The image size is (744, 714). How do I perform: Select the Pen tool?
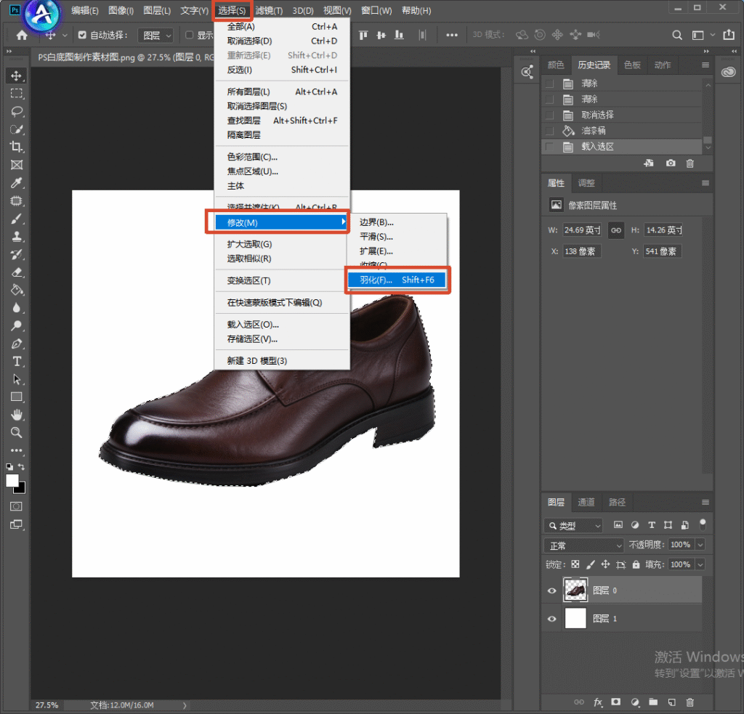(17, 344)
